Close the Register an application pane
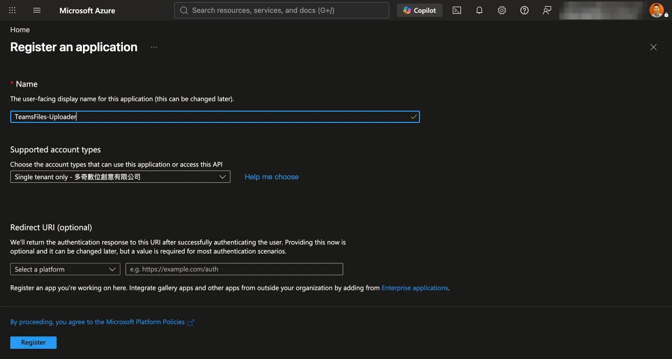 pyautogui.click(x=654, y=47)
